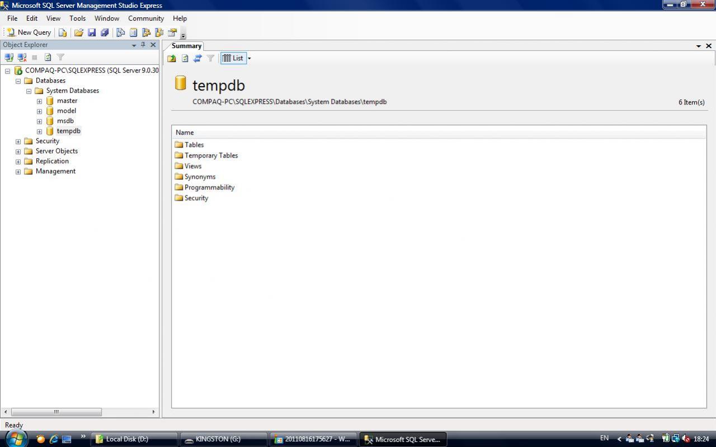The width and height of the screenshot is (716, 447).
Task: Open the Community menu
Action: pos(146,18)
